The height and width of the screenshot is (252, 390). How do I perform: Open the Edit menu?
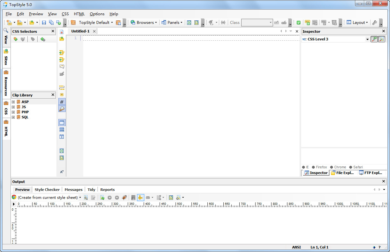(x=20, y=14)
